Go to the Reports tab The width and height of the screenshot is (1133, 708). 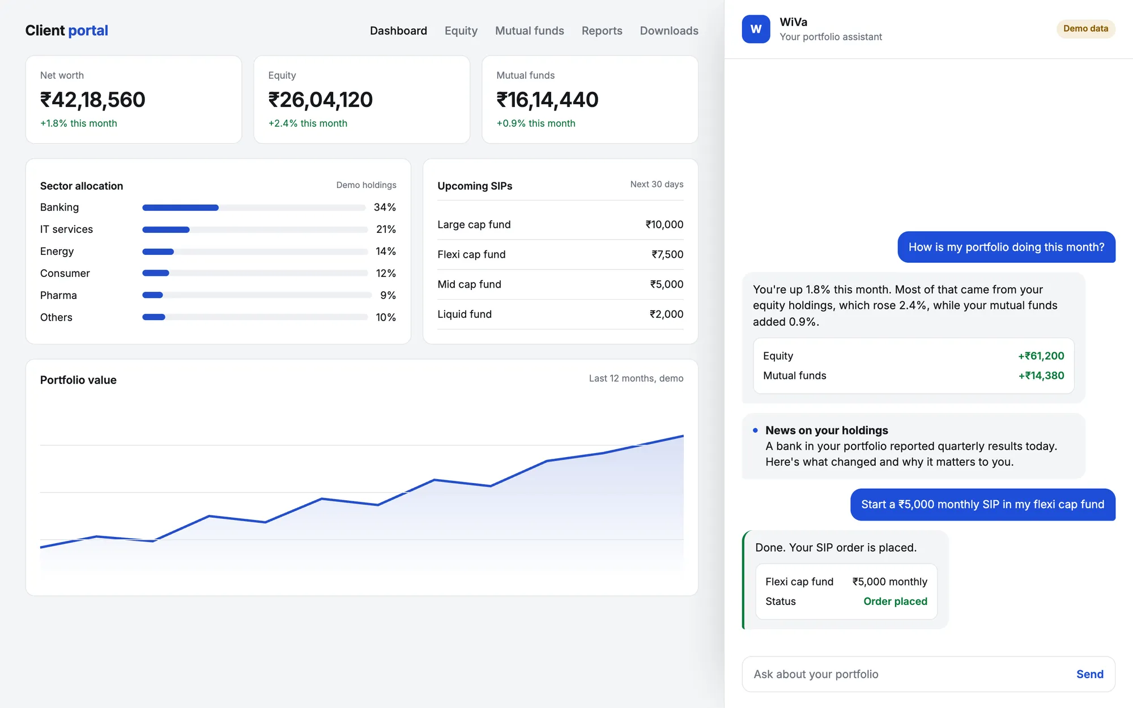point(602,31)
